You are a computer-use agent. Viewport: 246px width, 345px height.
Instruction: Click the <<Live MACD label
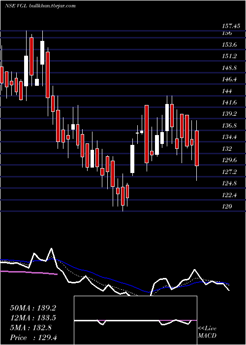(207, 332)
